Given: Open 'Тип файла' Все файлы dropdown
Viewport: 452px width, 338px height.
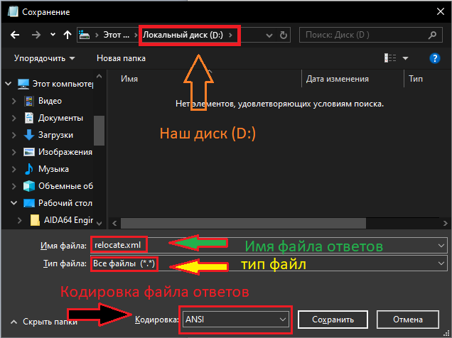Looking at the screenshot, I should (x=269, y=263).
